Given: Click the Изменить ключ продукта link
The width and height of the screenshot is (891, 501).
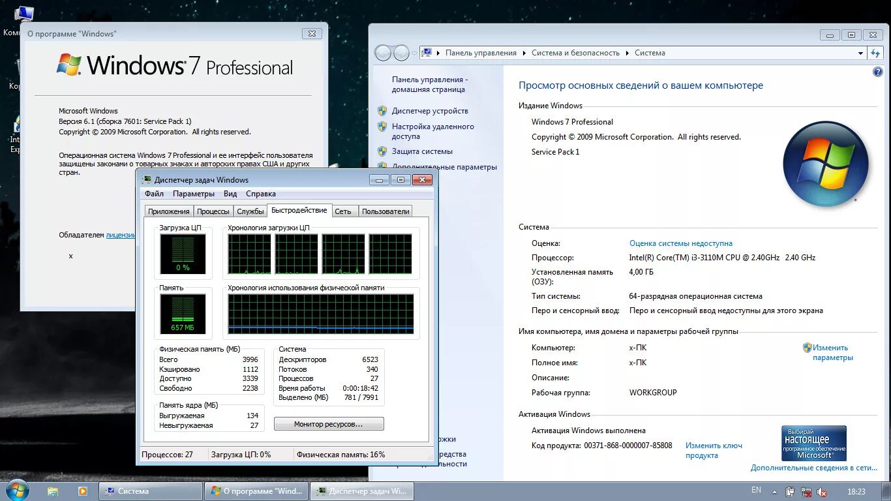Looking at the screenshot, I should pos(714,450).
